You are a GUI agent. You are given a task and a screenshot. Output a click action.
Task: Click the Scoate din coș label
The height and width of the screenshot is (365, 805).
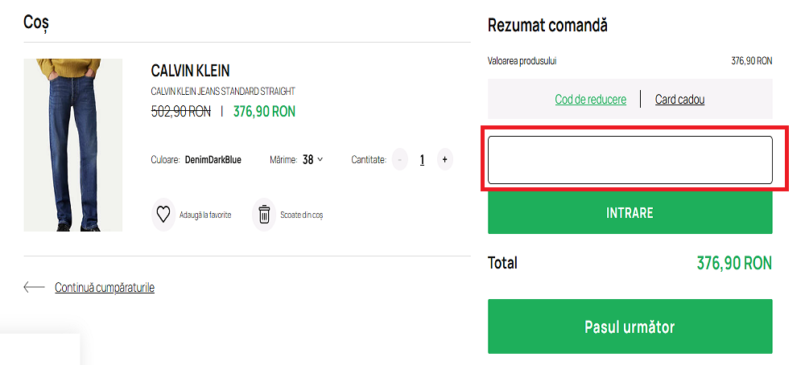(301, 215)
